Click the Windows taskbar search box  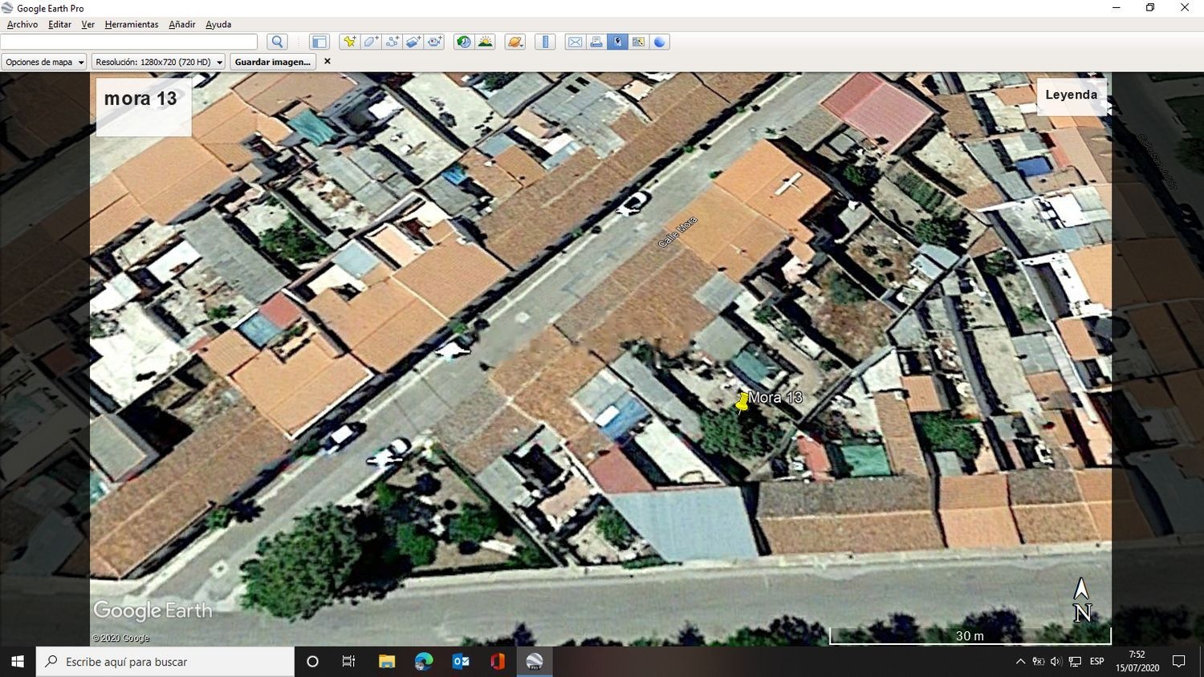pyautogui.click(x=165, y=662)
